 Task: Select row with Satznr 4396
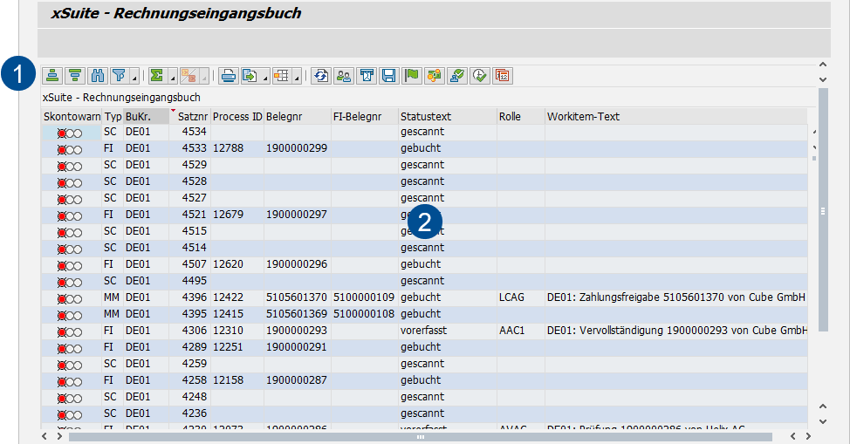(194, 297)
